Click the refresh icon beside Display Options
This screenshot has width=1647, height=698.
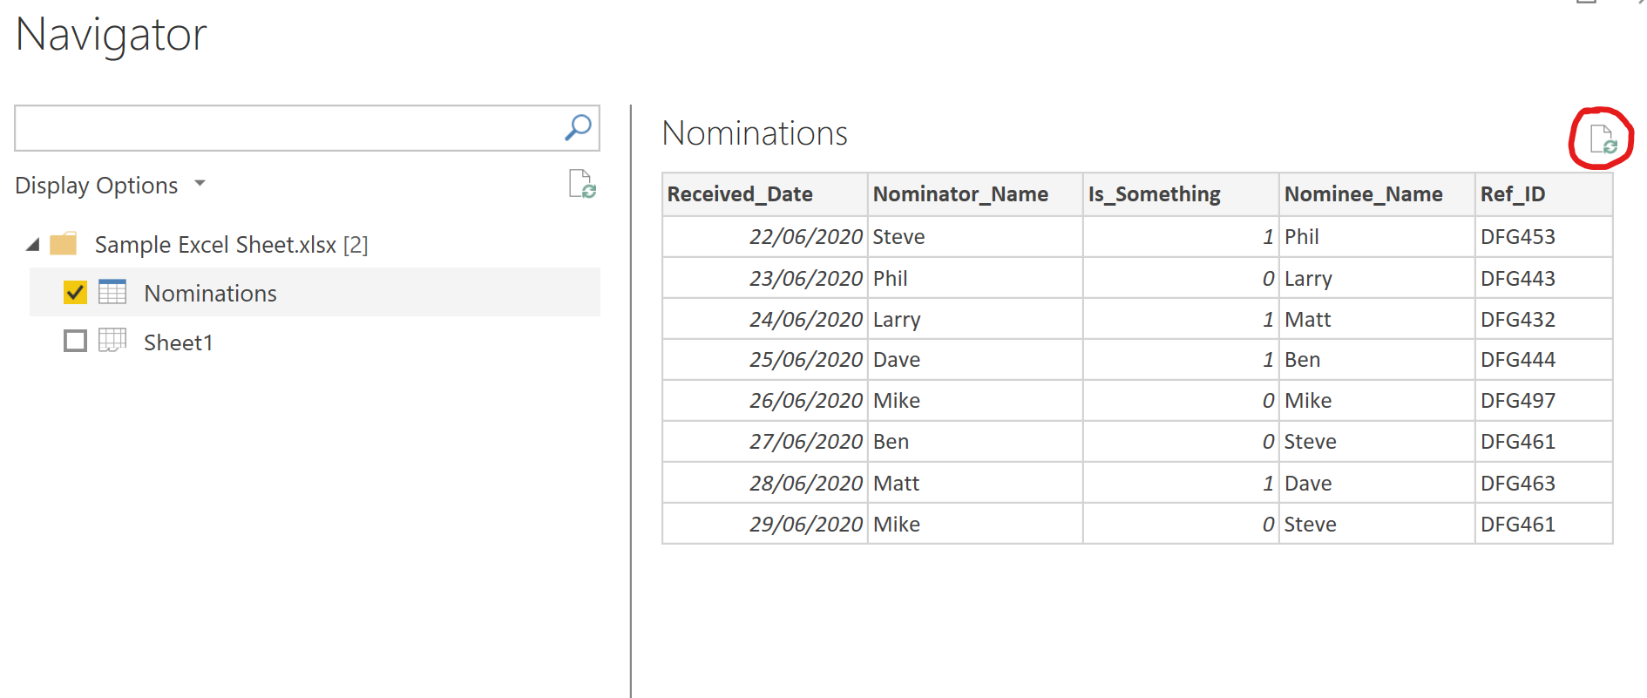582,184
